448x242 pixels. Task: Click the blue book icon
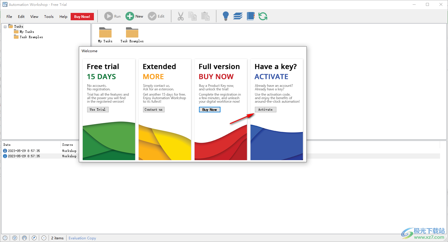coord(250,16)
